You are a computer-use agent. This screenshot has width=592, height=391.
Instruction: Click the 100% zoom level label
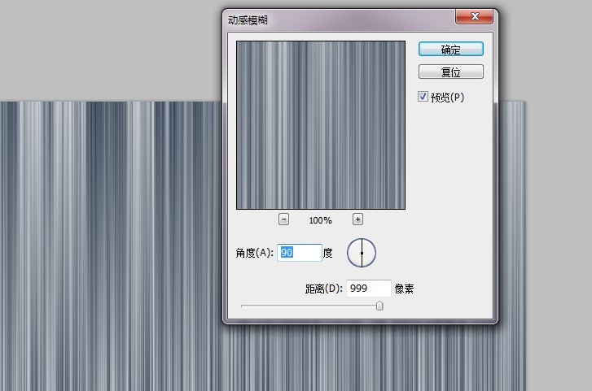320,220
